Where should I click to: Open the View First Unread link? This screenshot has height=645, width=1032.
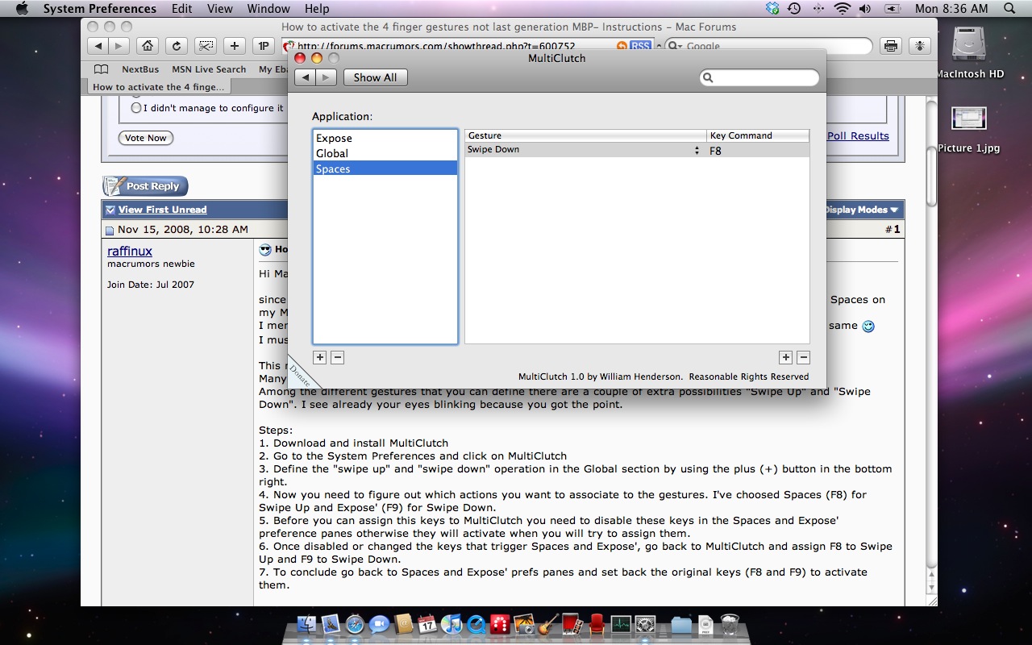tap(162, 210)
